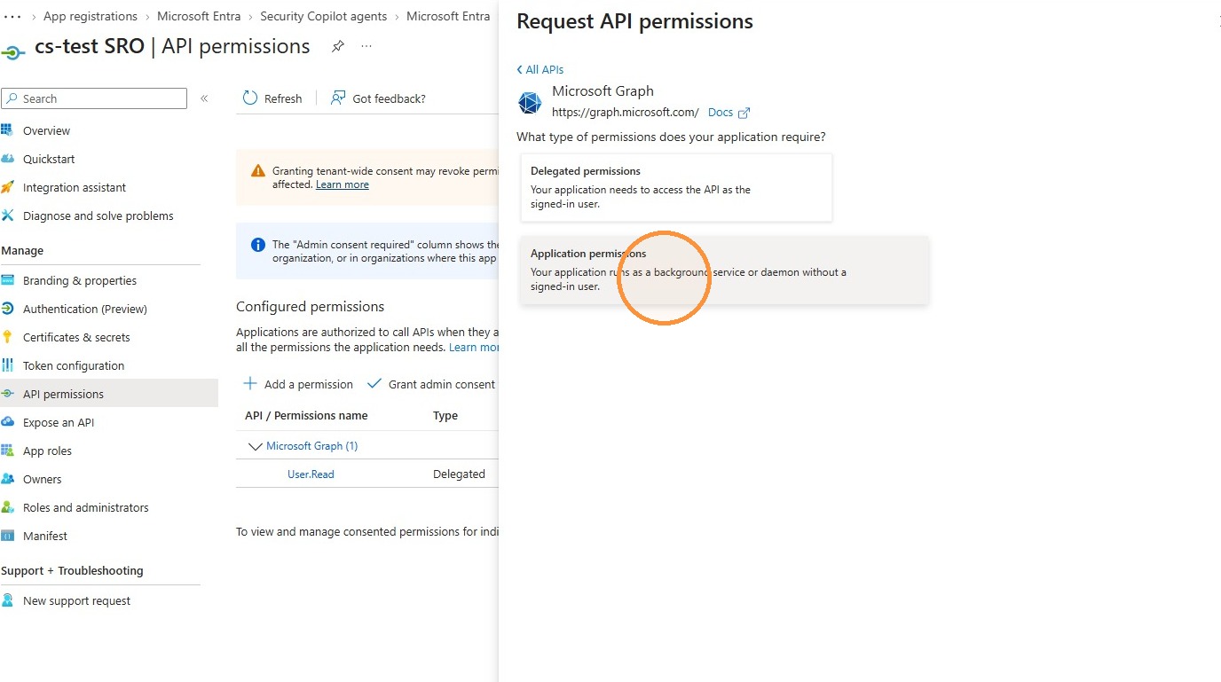
Task: Click the User.Read permission link
Action: pos(311,474)
